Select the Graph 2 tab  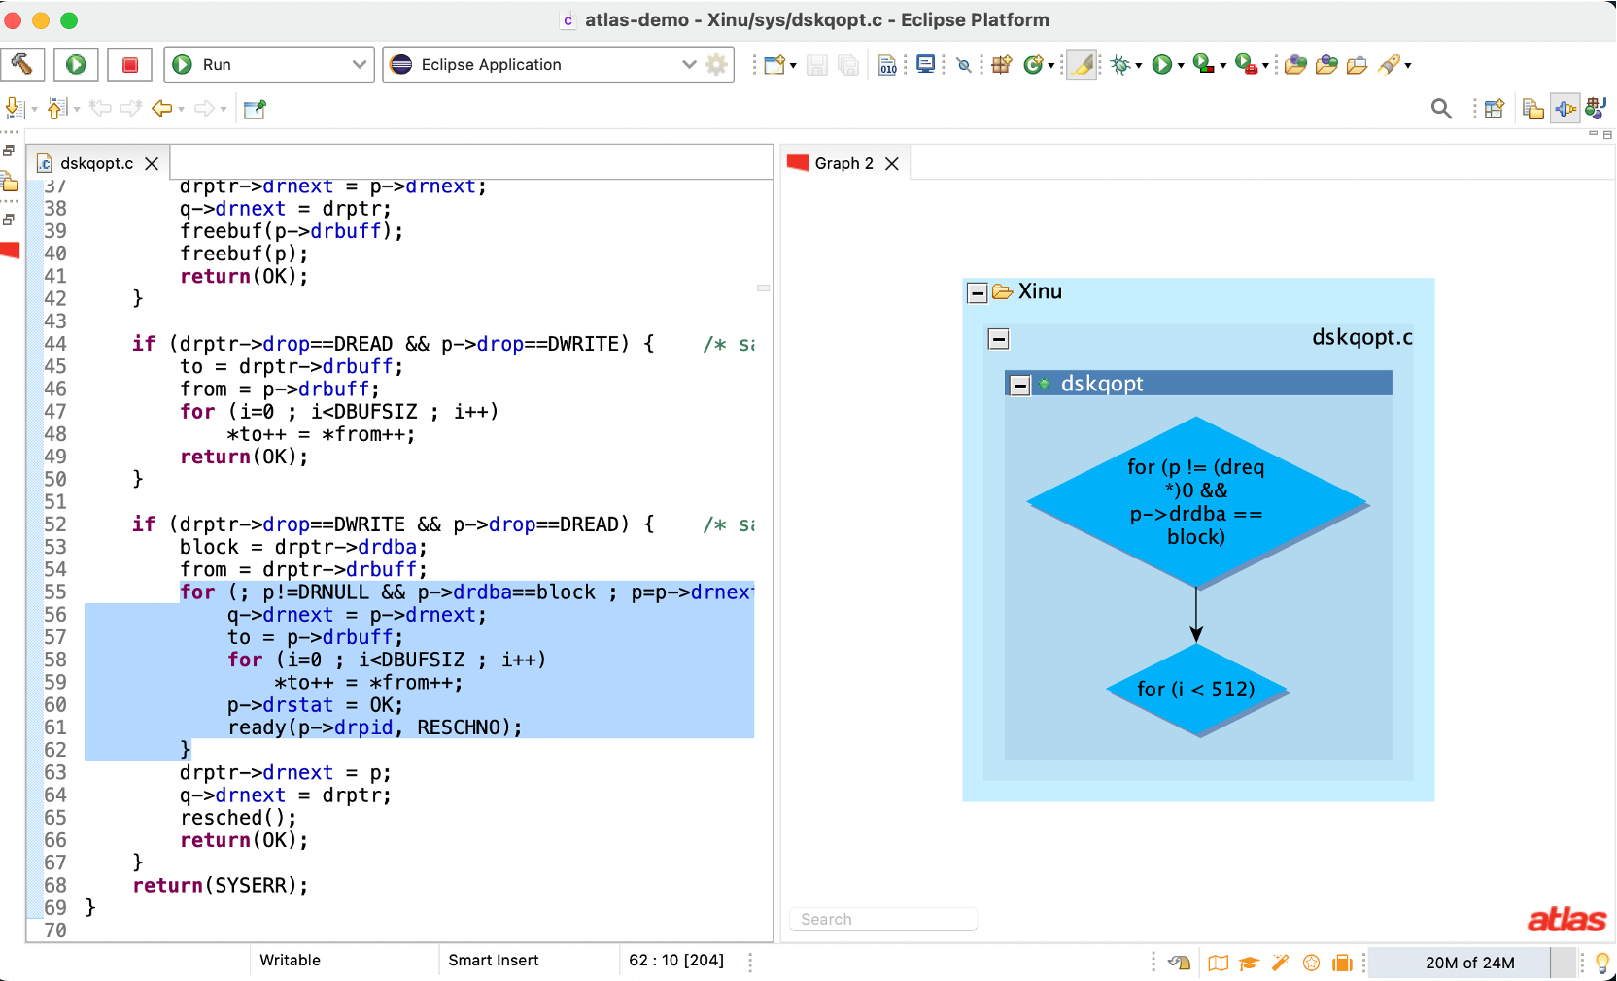(843, 163)
